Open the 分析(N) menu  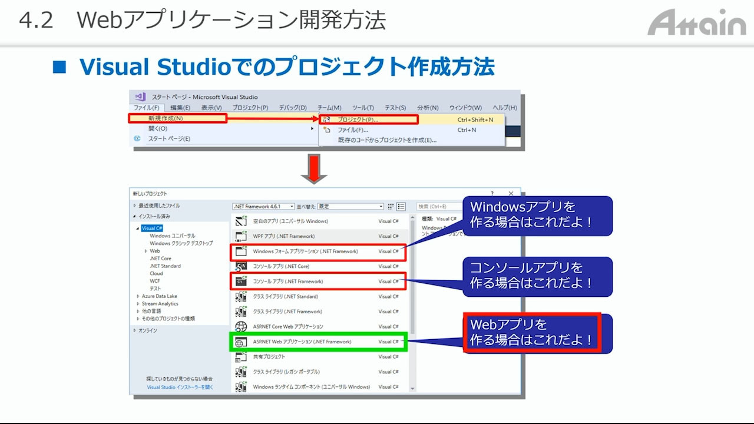[x=428, y=108]
